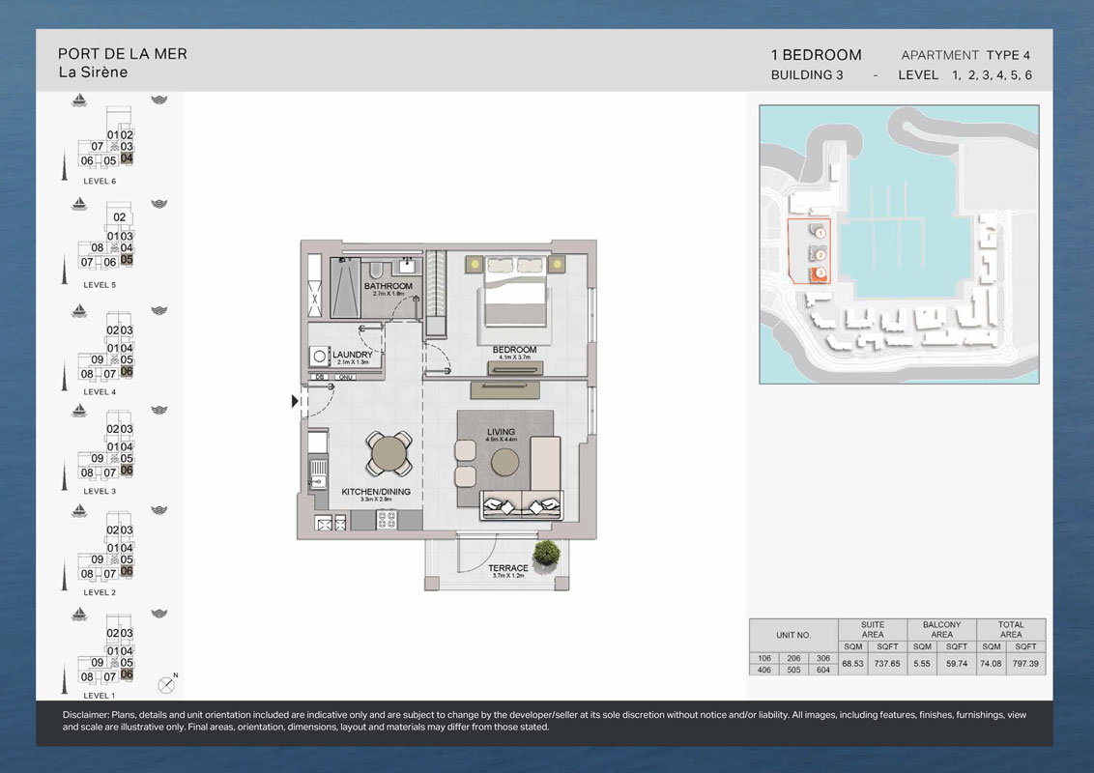This screenshot has height=773, width=1094.
Task: Click the PORT DE LA MER title
Action: (123, 54)
